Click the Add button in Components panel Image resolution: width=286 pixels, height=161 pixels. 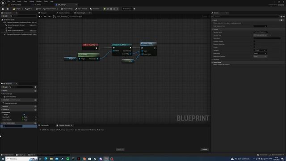tap(5, 16)
